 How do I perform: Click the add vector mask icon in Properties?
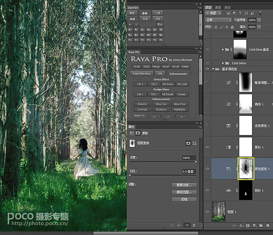coord(195,143)
